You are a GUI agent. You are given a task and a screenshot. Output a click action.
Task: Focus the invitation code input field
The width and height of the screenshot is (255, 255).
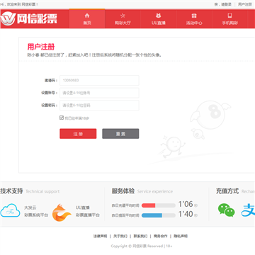99,80
